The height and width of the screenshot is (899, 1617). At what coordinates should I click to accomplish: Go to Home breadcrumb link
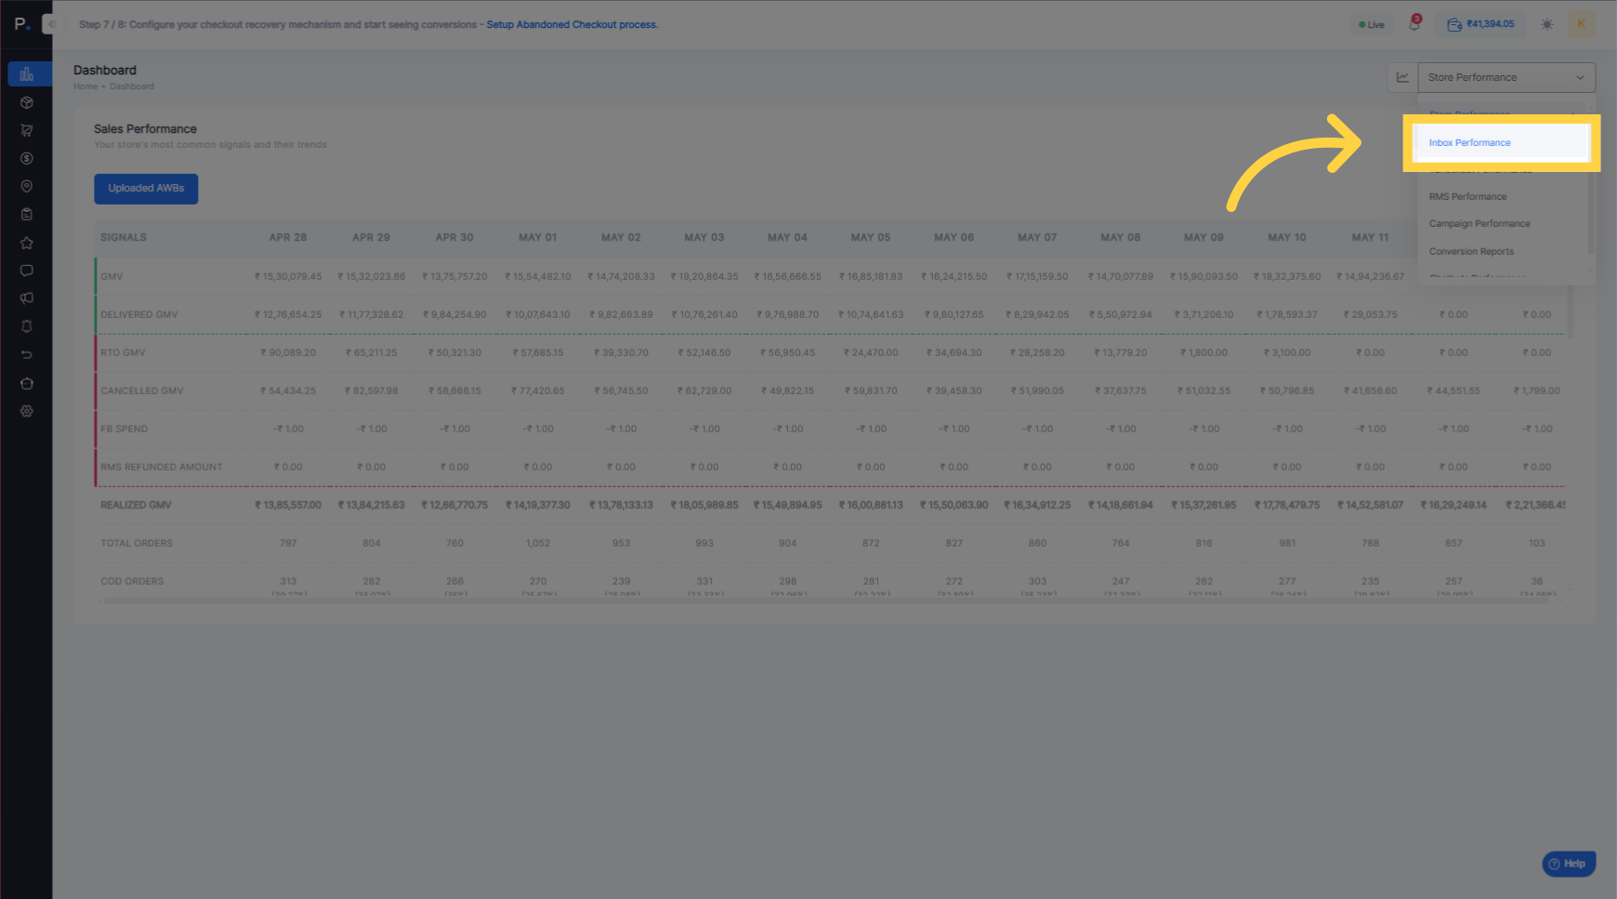pyautogui.click(x=85, y=86)
